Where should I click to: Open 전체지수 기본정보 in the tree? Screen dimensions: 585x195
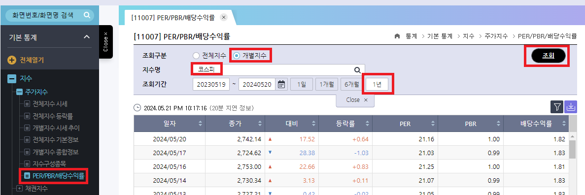(x=56, y=140)
